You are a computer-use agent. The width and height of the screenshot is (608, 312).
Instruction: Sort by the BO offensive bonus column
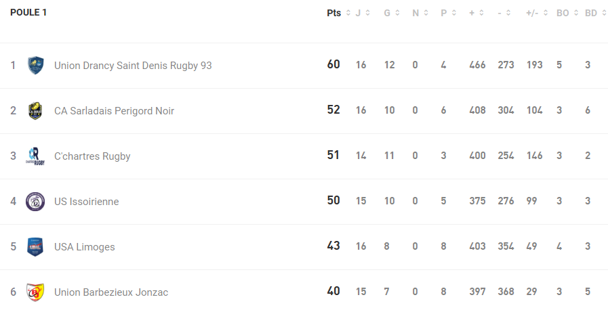click(x=576, y=13)
